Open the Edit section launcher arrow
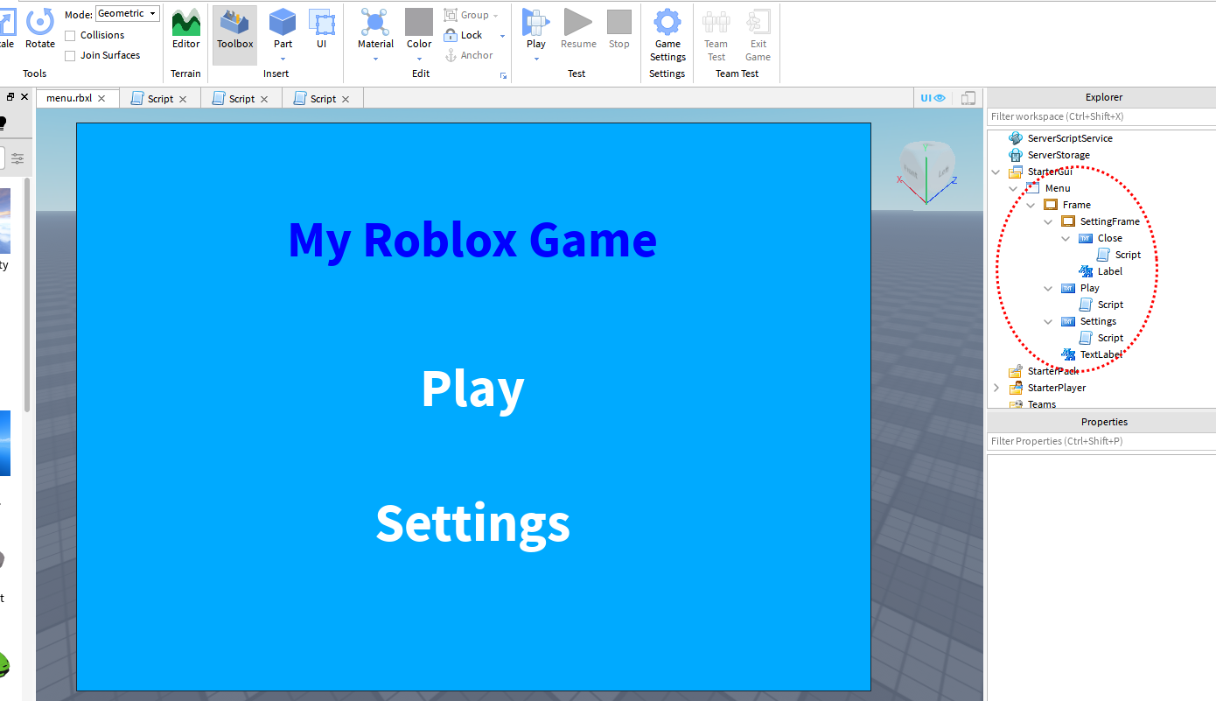The image size is (1216, 701). (504, 76)
